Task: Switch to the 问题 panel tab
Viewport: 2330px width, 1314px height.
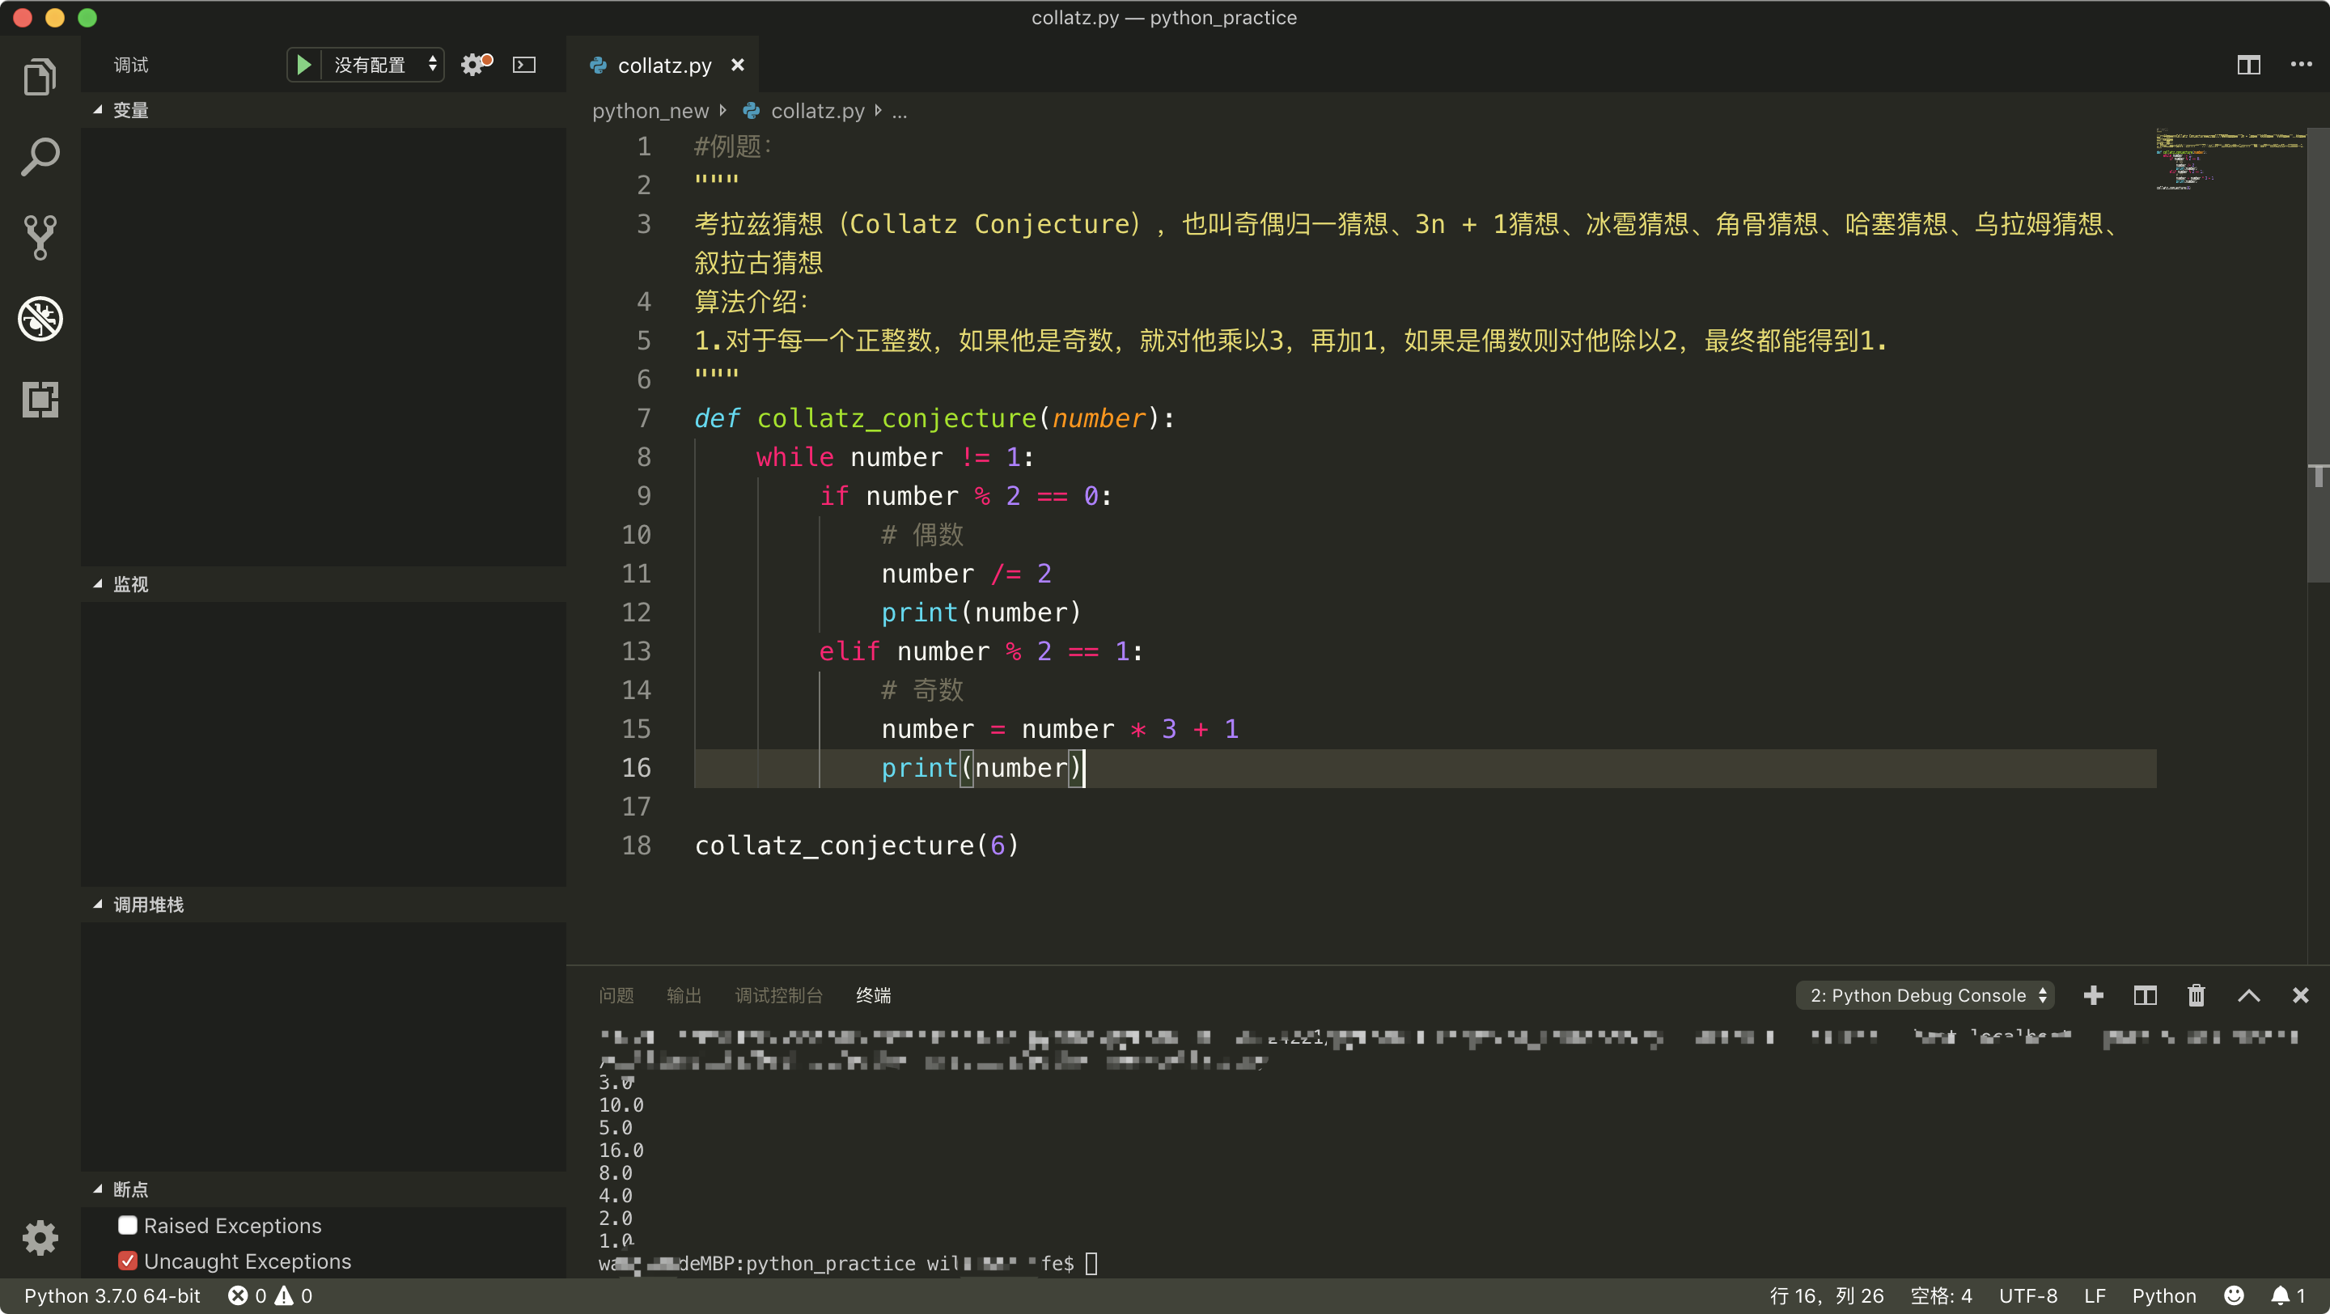Action: pos(616,994)
